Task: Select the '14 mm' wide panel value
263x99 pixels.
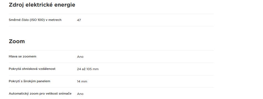Action: coord(82,81)
